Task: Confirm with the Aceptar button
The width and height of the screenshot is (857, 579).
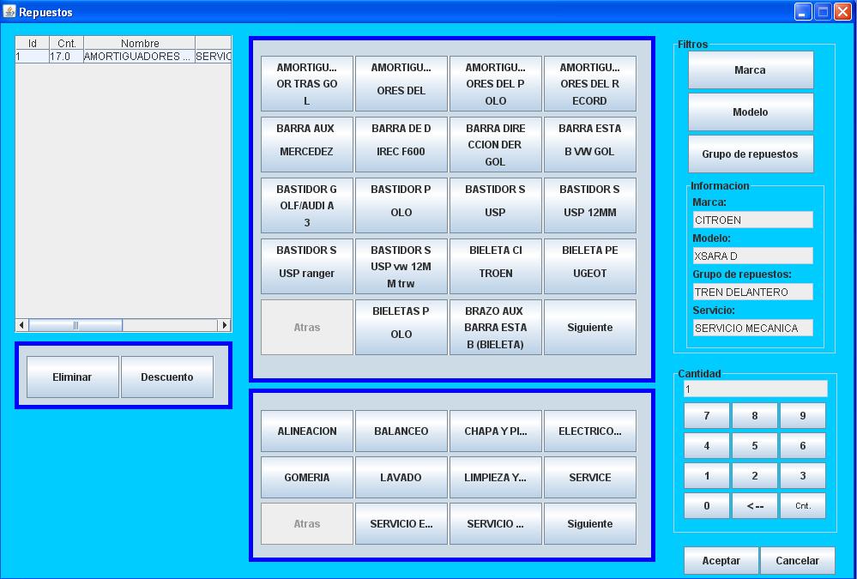Action: point(721,561)
